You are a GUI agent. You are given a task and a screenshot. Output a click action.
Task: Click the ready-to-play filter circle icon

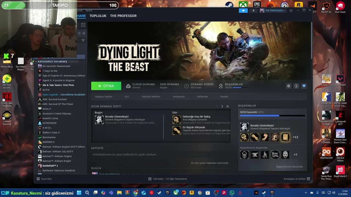click(x=84, y=33)
